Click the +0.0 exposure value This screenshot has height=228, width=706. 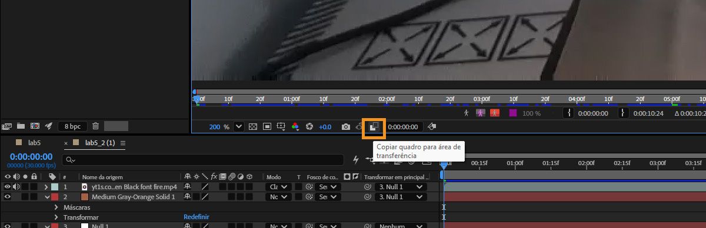click(x=325, y=127)
